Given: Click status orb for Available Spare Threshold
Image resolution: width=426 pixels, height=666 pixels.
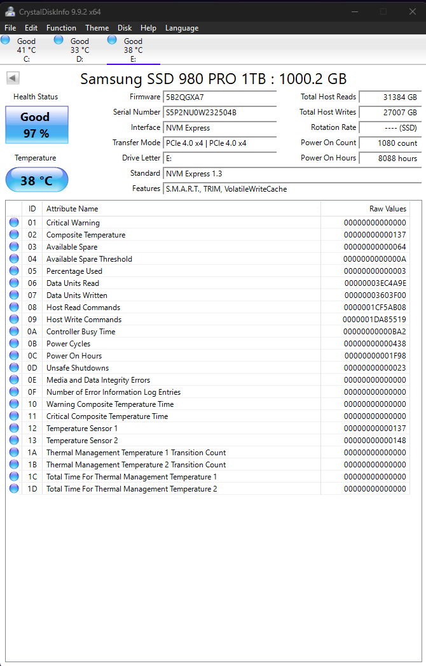Looking at the screenshot, I should [14, 259].
